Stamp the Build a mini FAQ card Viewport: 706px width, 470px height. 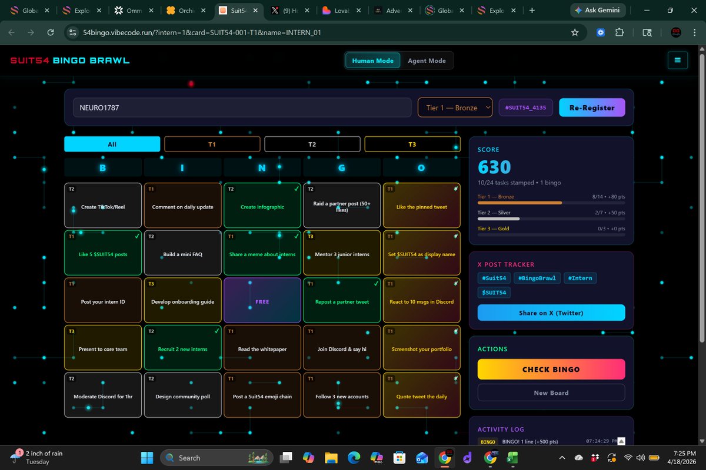182,253
